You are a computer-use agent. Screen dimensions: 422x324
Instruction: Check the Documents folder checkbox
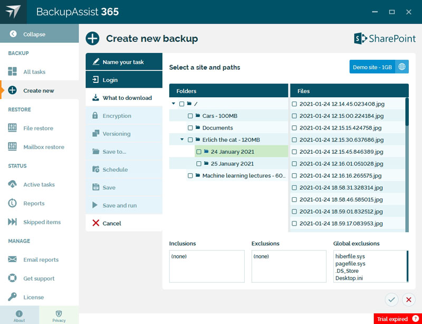(190, 127)
